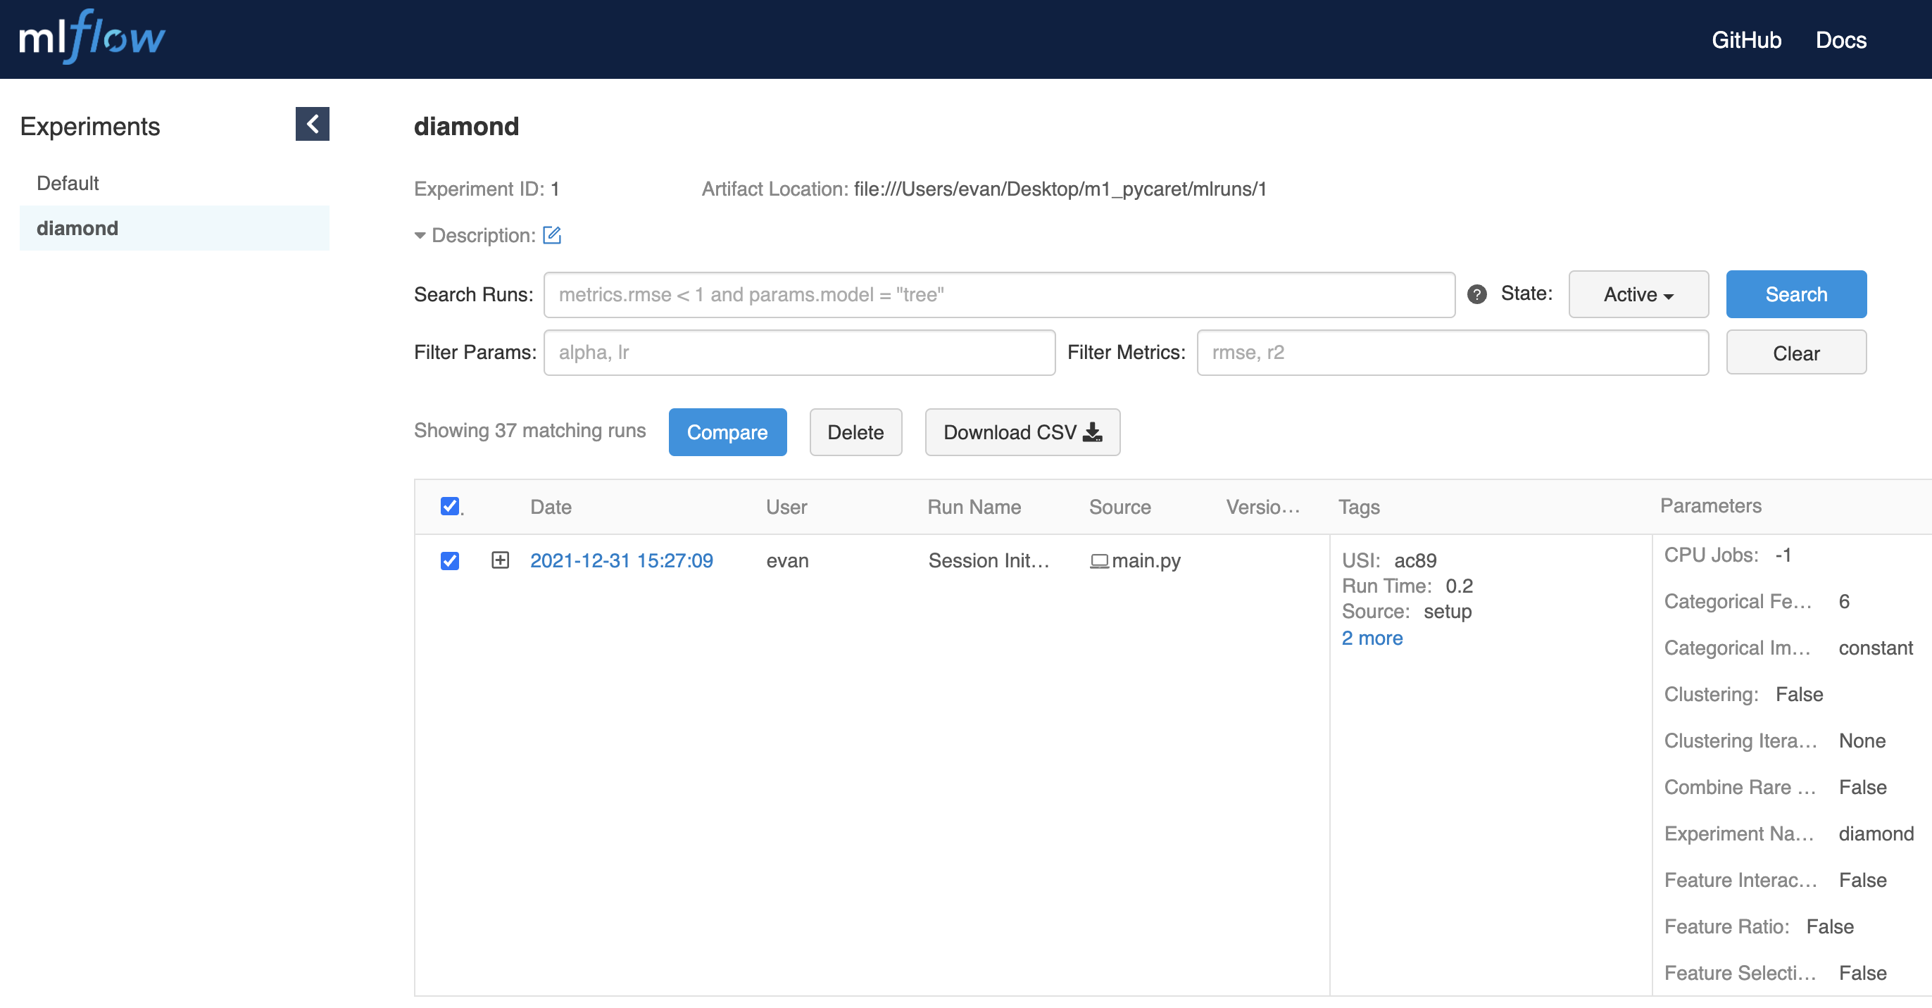This screenshot has width=1932, height=1008.
Task: Click the Tags column header
Action: (1359, 507)
